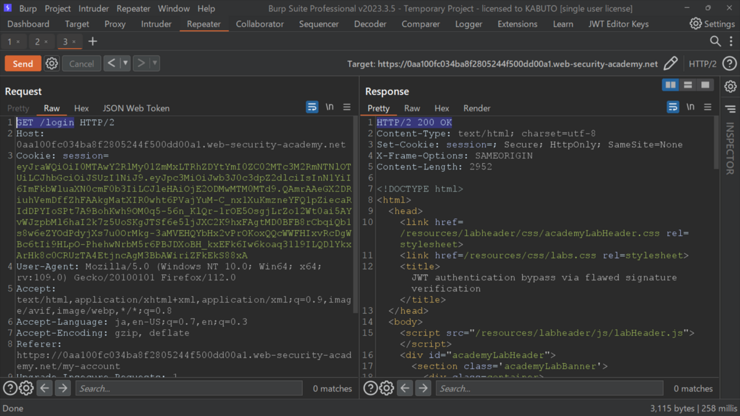Open Response search help icon
Image resolution: width=740 pixels, height=416 pixels.
370,388
